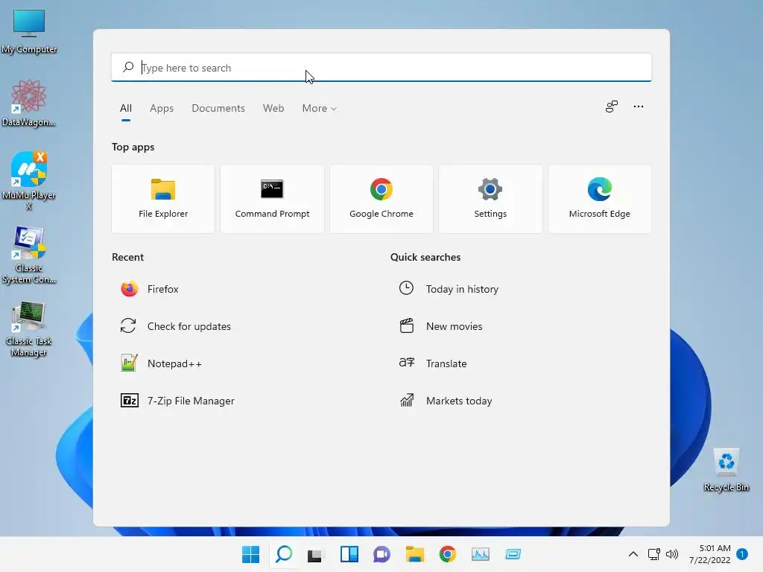This screenshot has width=763, height=572.
Task: Click the magnifier icon in search box
Action: 128,67
